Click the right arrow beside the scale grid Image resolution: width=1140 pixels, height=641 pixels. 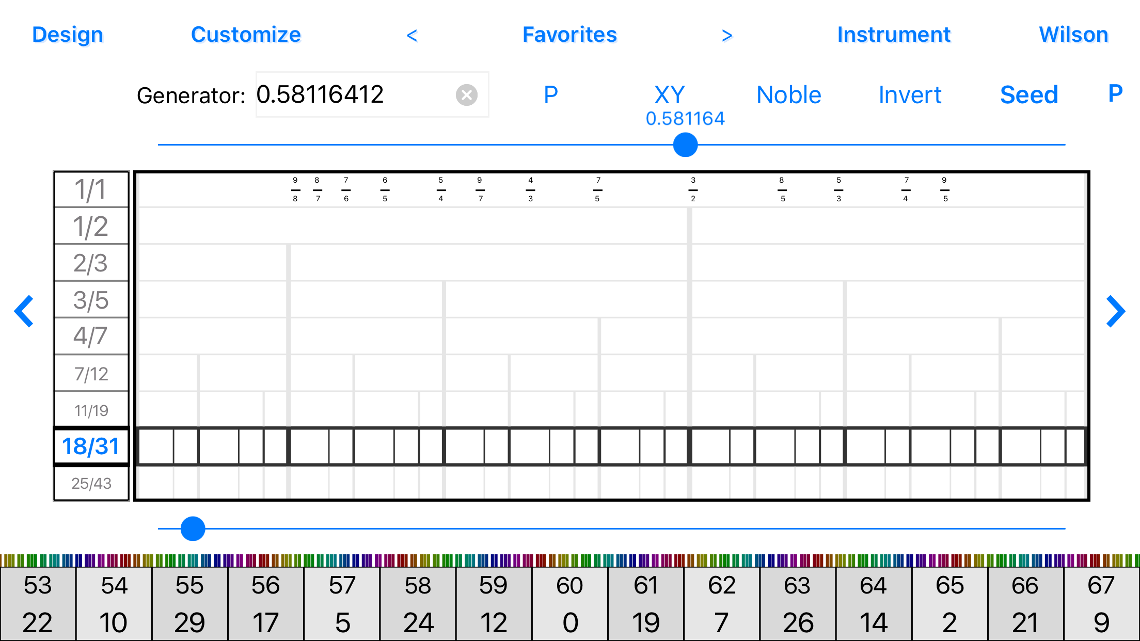(x=1117, y=311)
